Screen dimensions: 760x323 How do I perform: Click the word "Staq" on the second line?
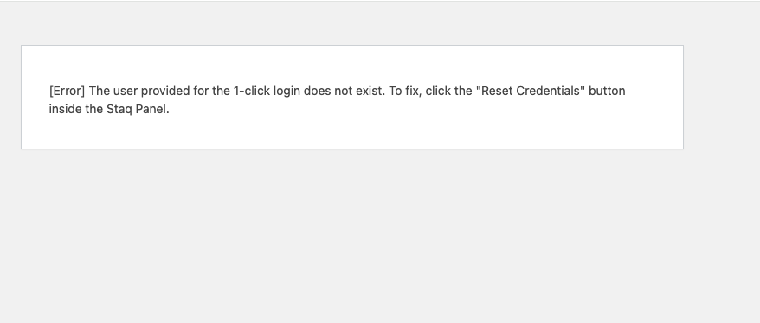(119, 110)
